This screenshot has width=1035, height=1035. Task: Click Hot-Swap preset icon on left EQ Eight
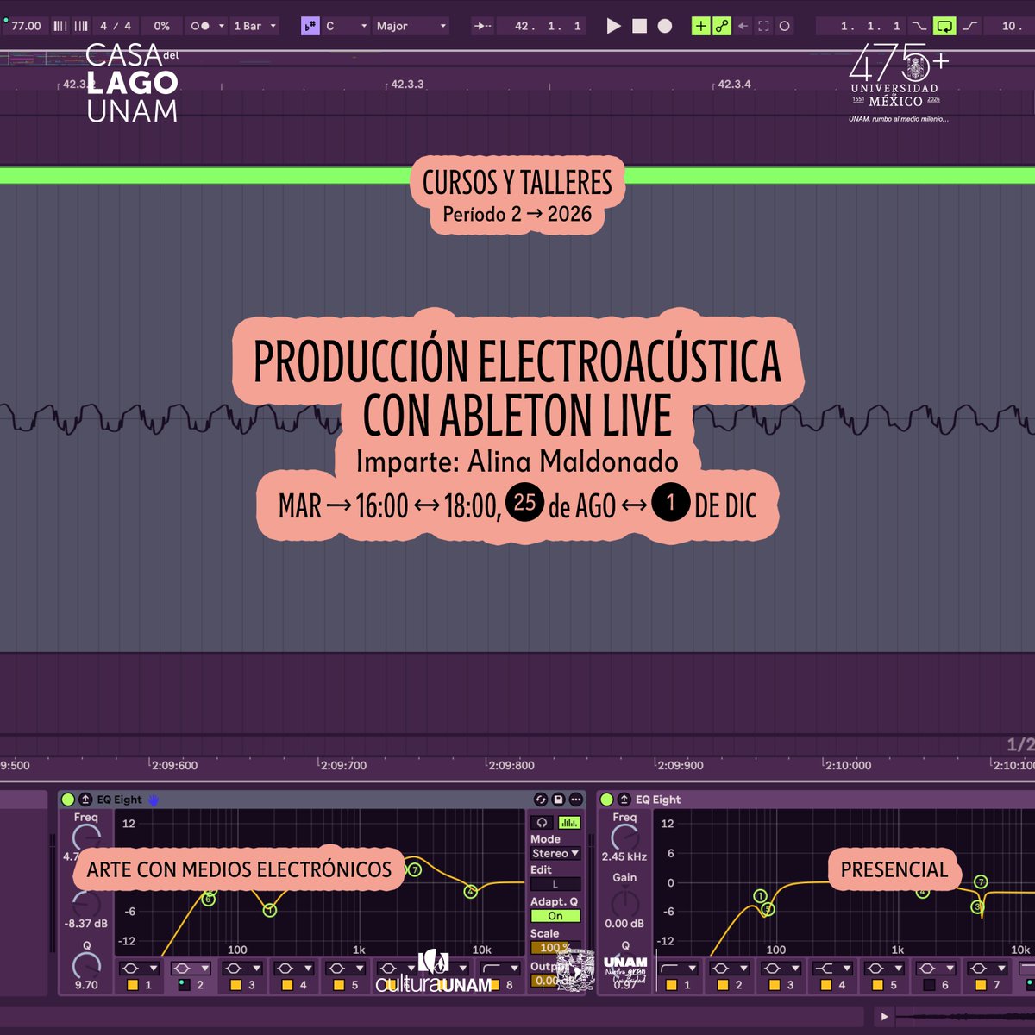pos(541,800)
